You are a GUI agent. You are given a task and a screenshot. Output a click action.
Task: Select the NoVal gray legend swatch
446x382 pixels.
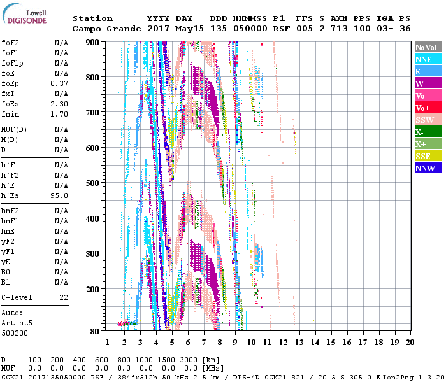tap(428, 47)
